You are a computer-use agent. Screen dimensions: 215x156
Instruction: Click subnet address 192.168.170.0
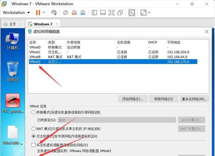click(178, 62)
